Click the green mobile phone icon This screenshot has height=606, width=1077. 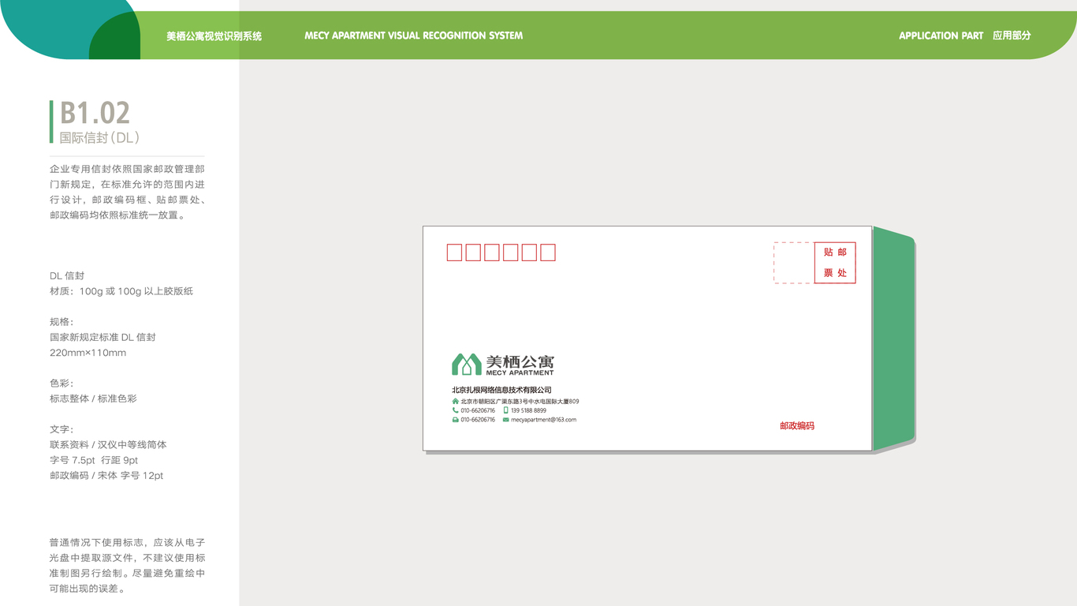506,410
